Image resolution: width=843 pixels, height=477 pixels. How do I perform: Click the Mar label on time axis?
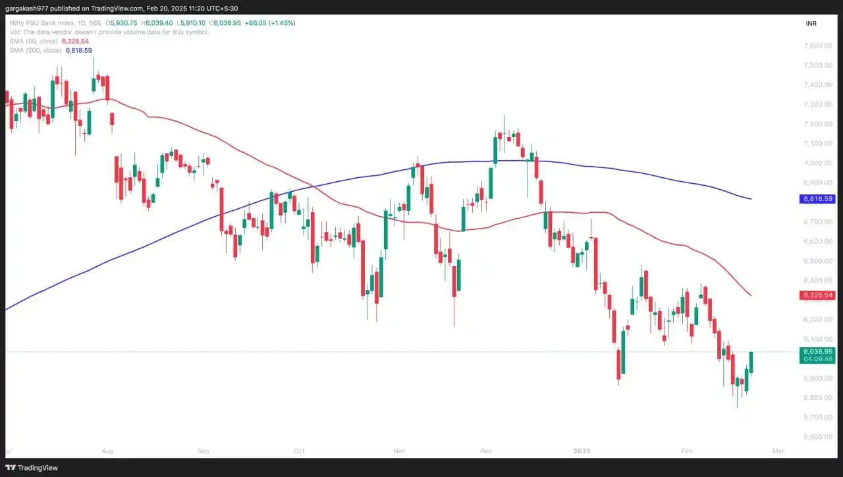(x=778, y=451)
